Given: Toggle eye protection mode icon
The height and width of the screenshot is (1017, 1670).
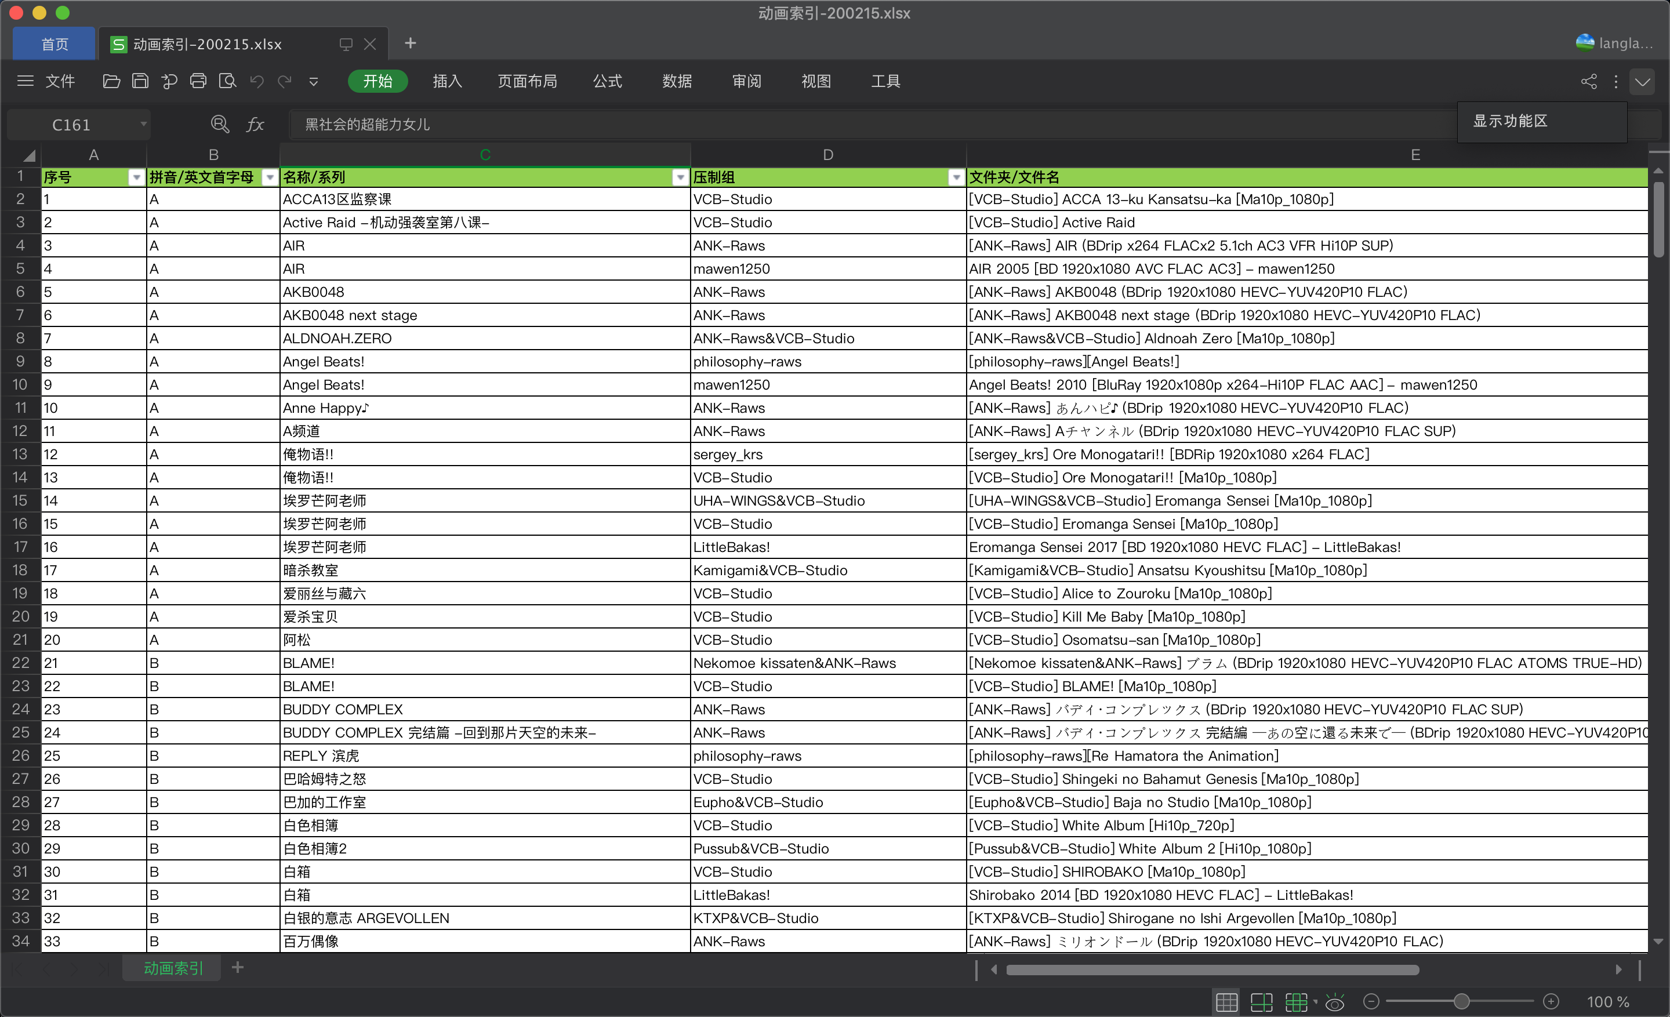Looking at the screenshot, I should click(x=1334, y=1001).
